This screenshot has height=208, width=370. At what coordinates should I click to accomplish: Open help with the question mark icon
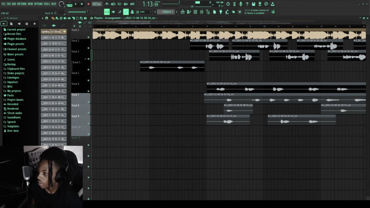pyautogui.click(x=247, y=4)
